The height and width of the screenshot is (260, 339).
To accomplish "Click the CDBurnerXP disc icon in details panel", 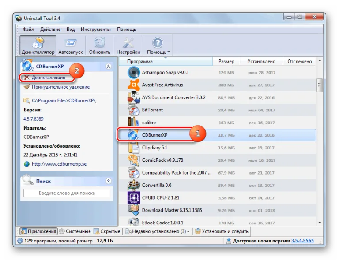I will click(x=27, y=65).
